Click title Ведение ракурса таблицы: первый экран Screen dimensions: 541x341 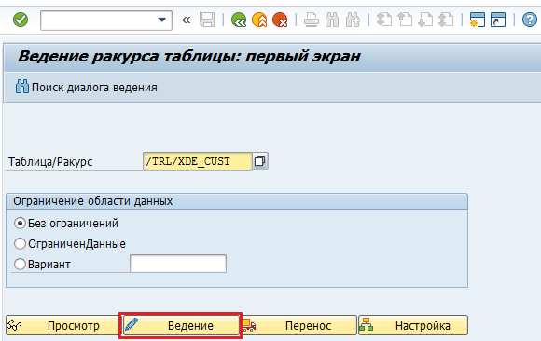(189, 56)
